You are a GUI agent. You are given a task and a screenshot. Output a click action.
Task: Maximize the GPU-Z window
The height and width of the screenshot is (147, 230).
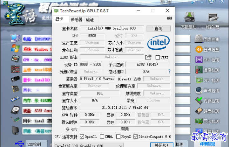coord(153,11)
